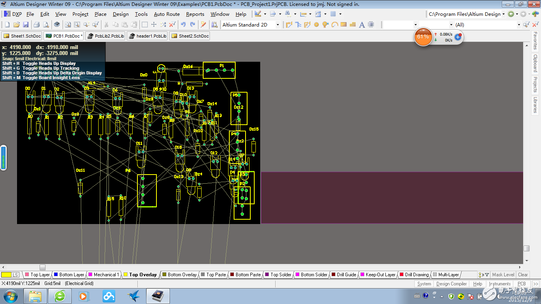Select the Keep-Out Layer tab
The width and height of the screenshot is (541, 304).
[378, 274]
